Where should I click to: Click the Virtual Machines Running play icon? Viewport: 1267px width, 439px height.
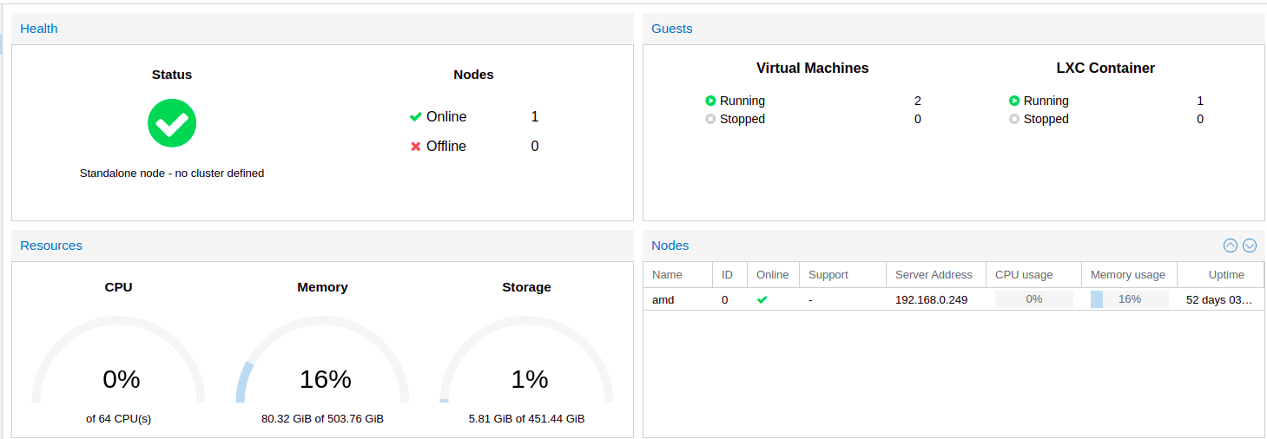[x=710, y=101]
